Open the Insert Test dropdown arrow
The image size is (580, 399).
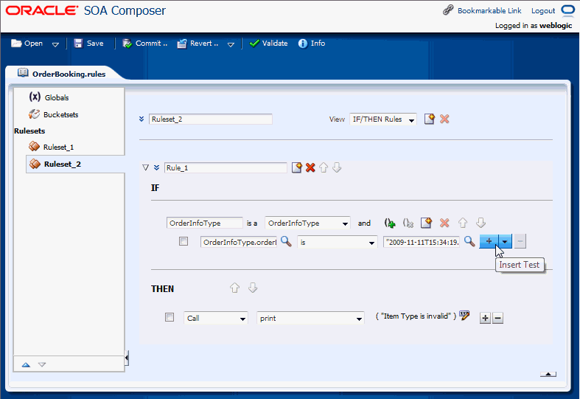coord(505,241)
